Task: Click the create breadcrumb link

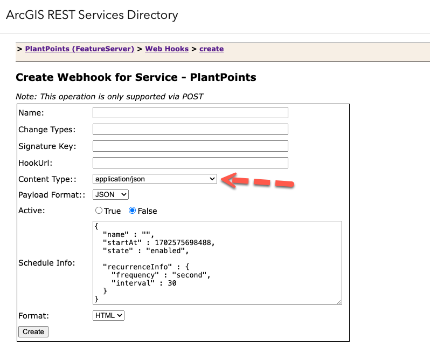Action: [x=211, y=49]
